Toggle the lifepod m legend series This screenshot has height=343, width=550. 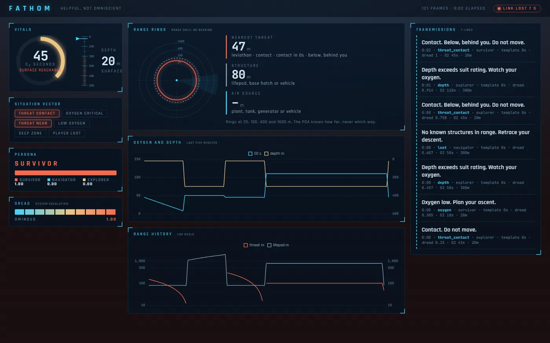pos(278,245)
